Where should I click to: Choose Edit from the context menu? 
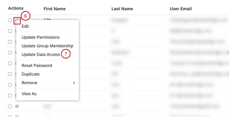(25, 26)
